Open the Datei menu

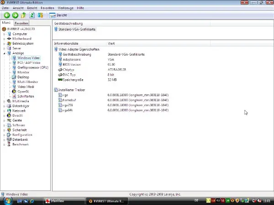click(5, 8)
